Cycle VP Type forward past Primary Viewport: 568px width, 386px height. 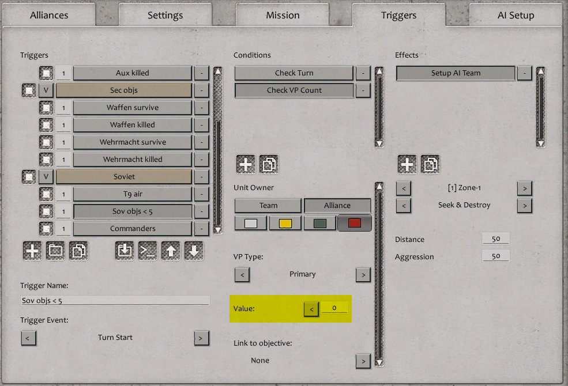click(x=363, y=275)
